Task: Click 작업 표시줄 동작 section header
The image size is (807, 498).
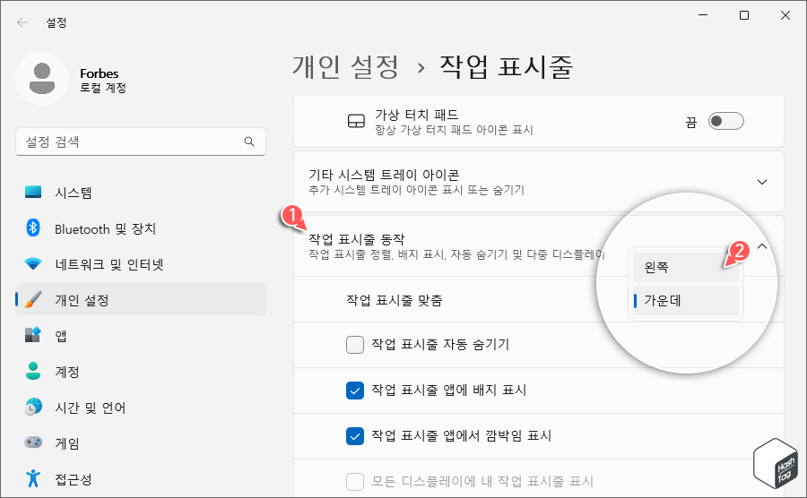Action: pyautogui.click(x=539, y=246)
